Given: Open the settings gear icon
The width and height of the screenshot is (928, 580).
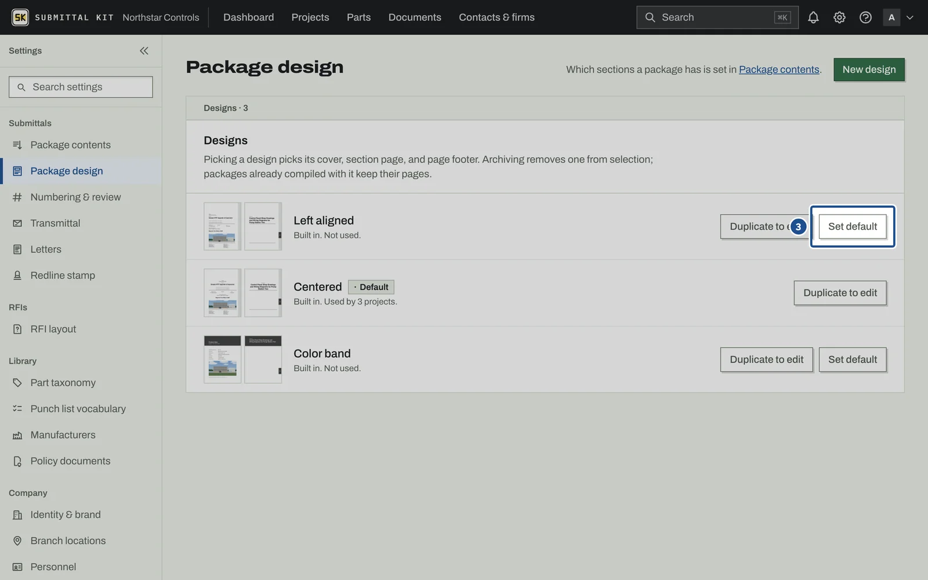Looking at the screenshot, I should click(839, 17).
